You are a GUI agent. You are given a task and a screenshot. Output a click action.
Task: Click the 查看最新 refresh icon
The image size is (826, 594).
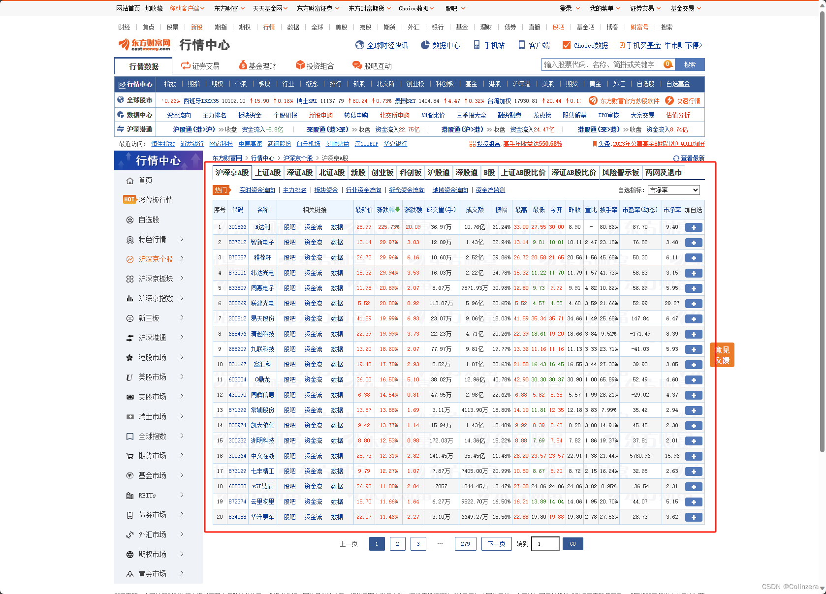coord(676,158)
